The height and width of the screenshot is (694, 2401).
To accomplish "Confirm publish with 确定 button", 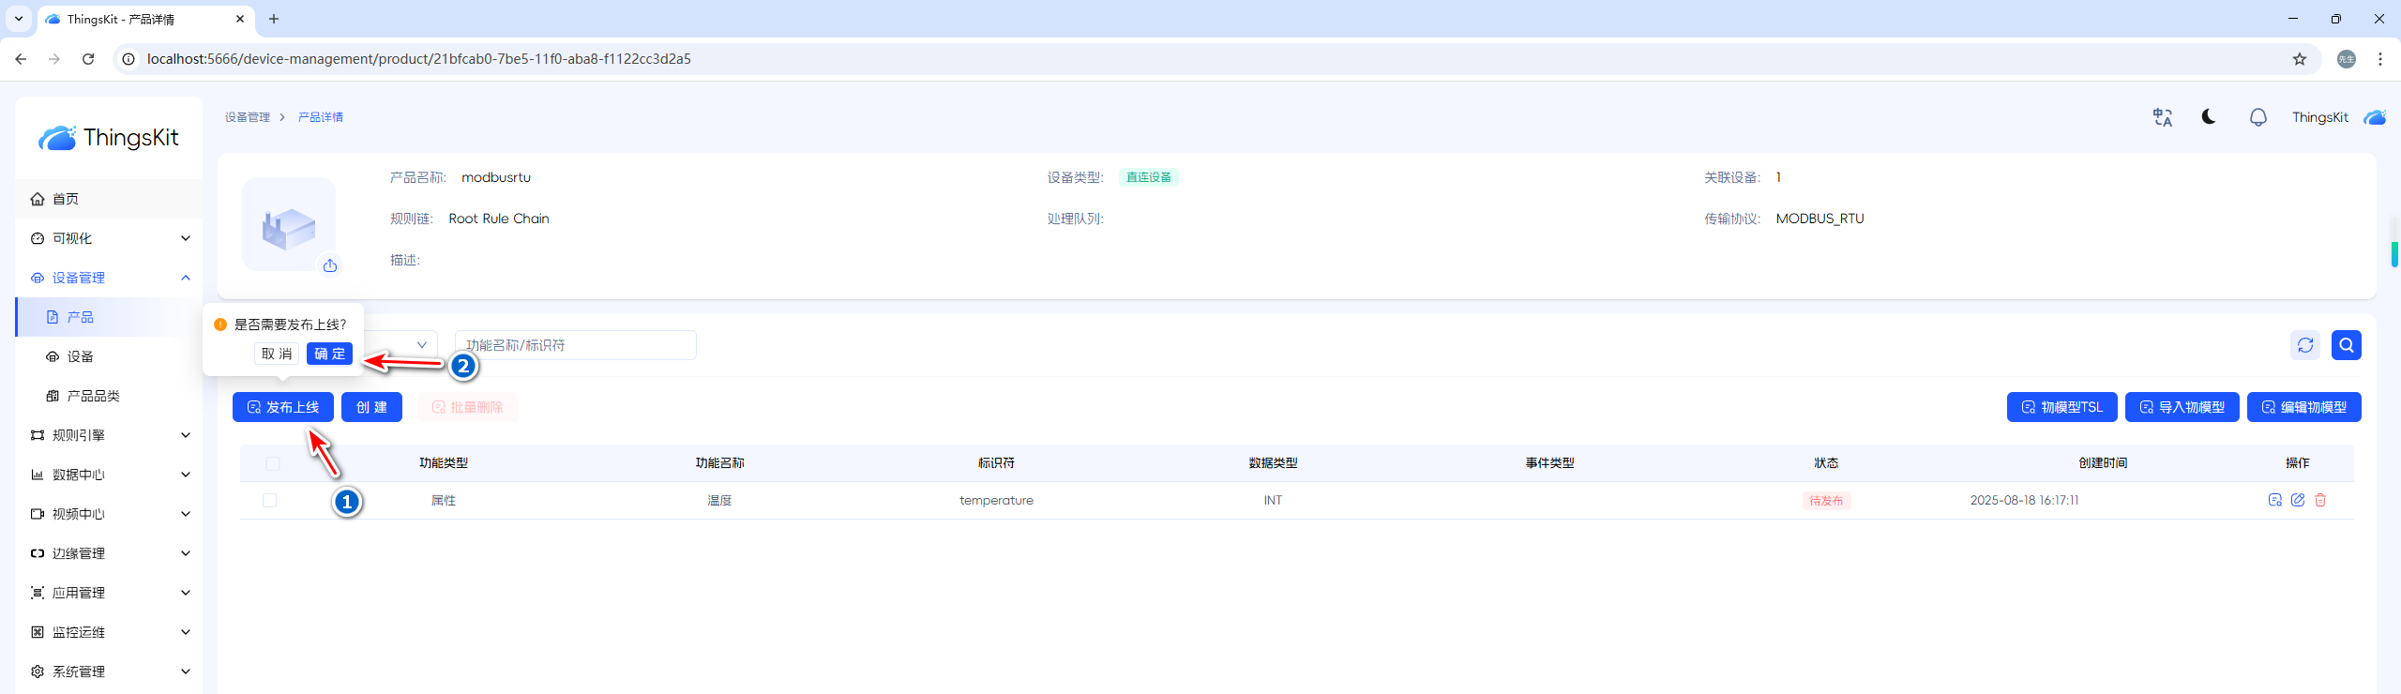I will 329,354.
